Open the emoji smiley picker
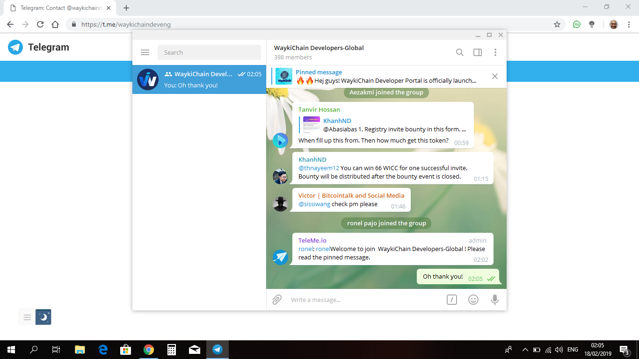 [473, 300]
